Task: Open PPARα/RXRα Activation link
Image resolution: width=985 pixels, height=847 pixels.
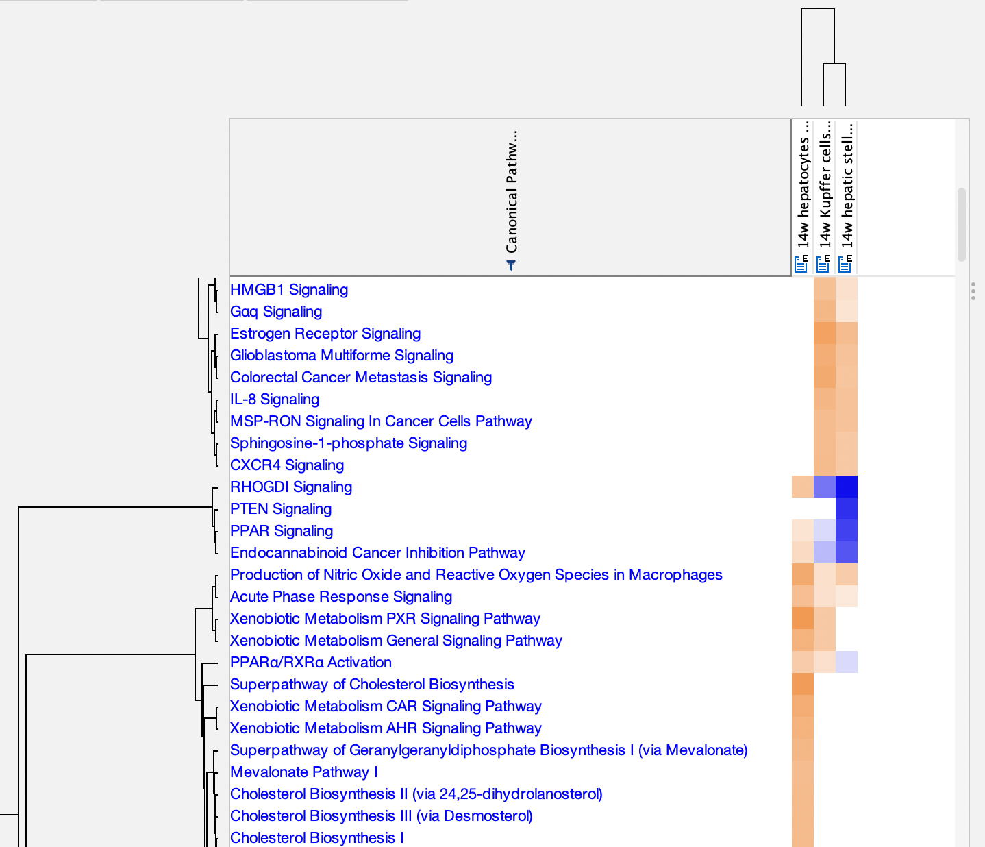Action: 311,662
